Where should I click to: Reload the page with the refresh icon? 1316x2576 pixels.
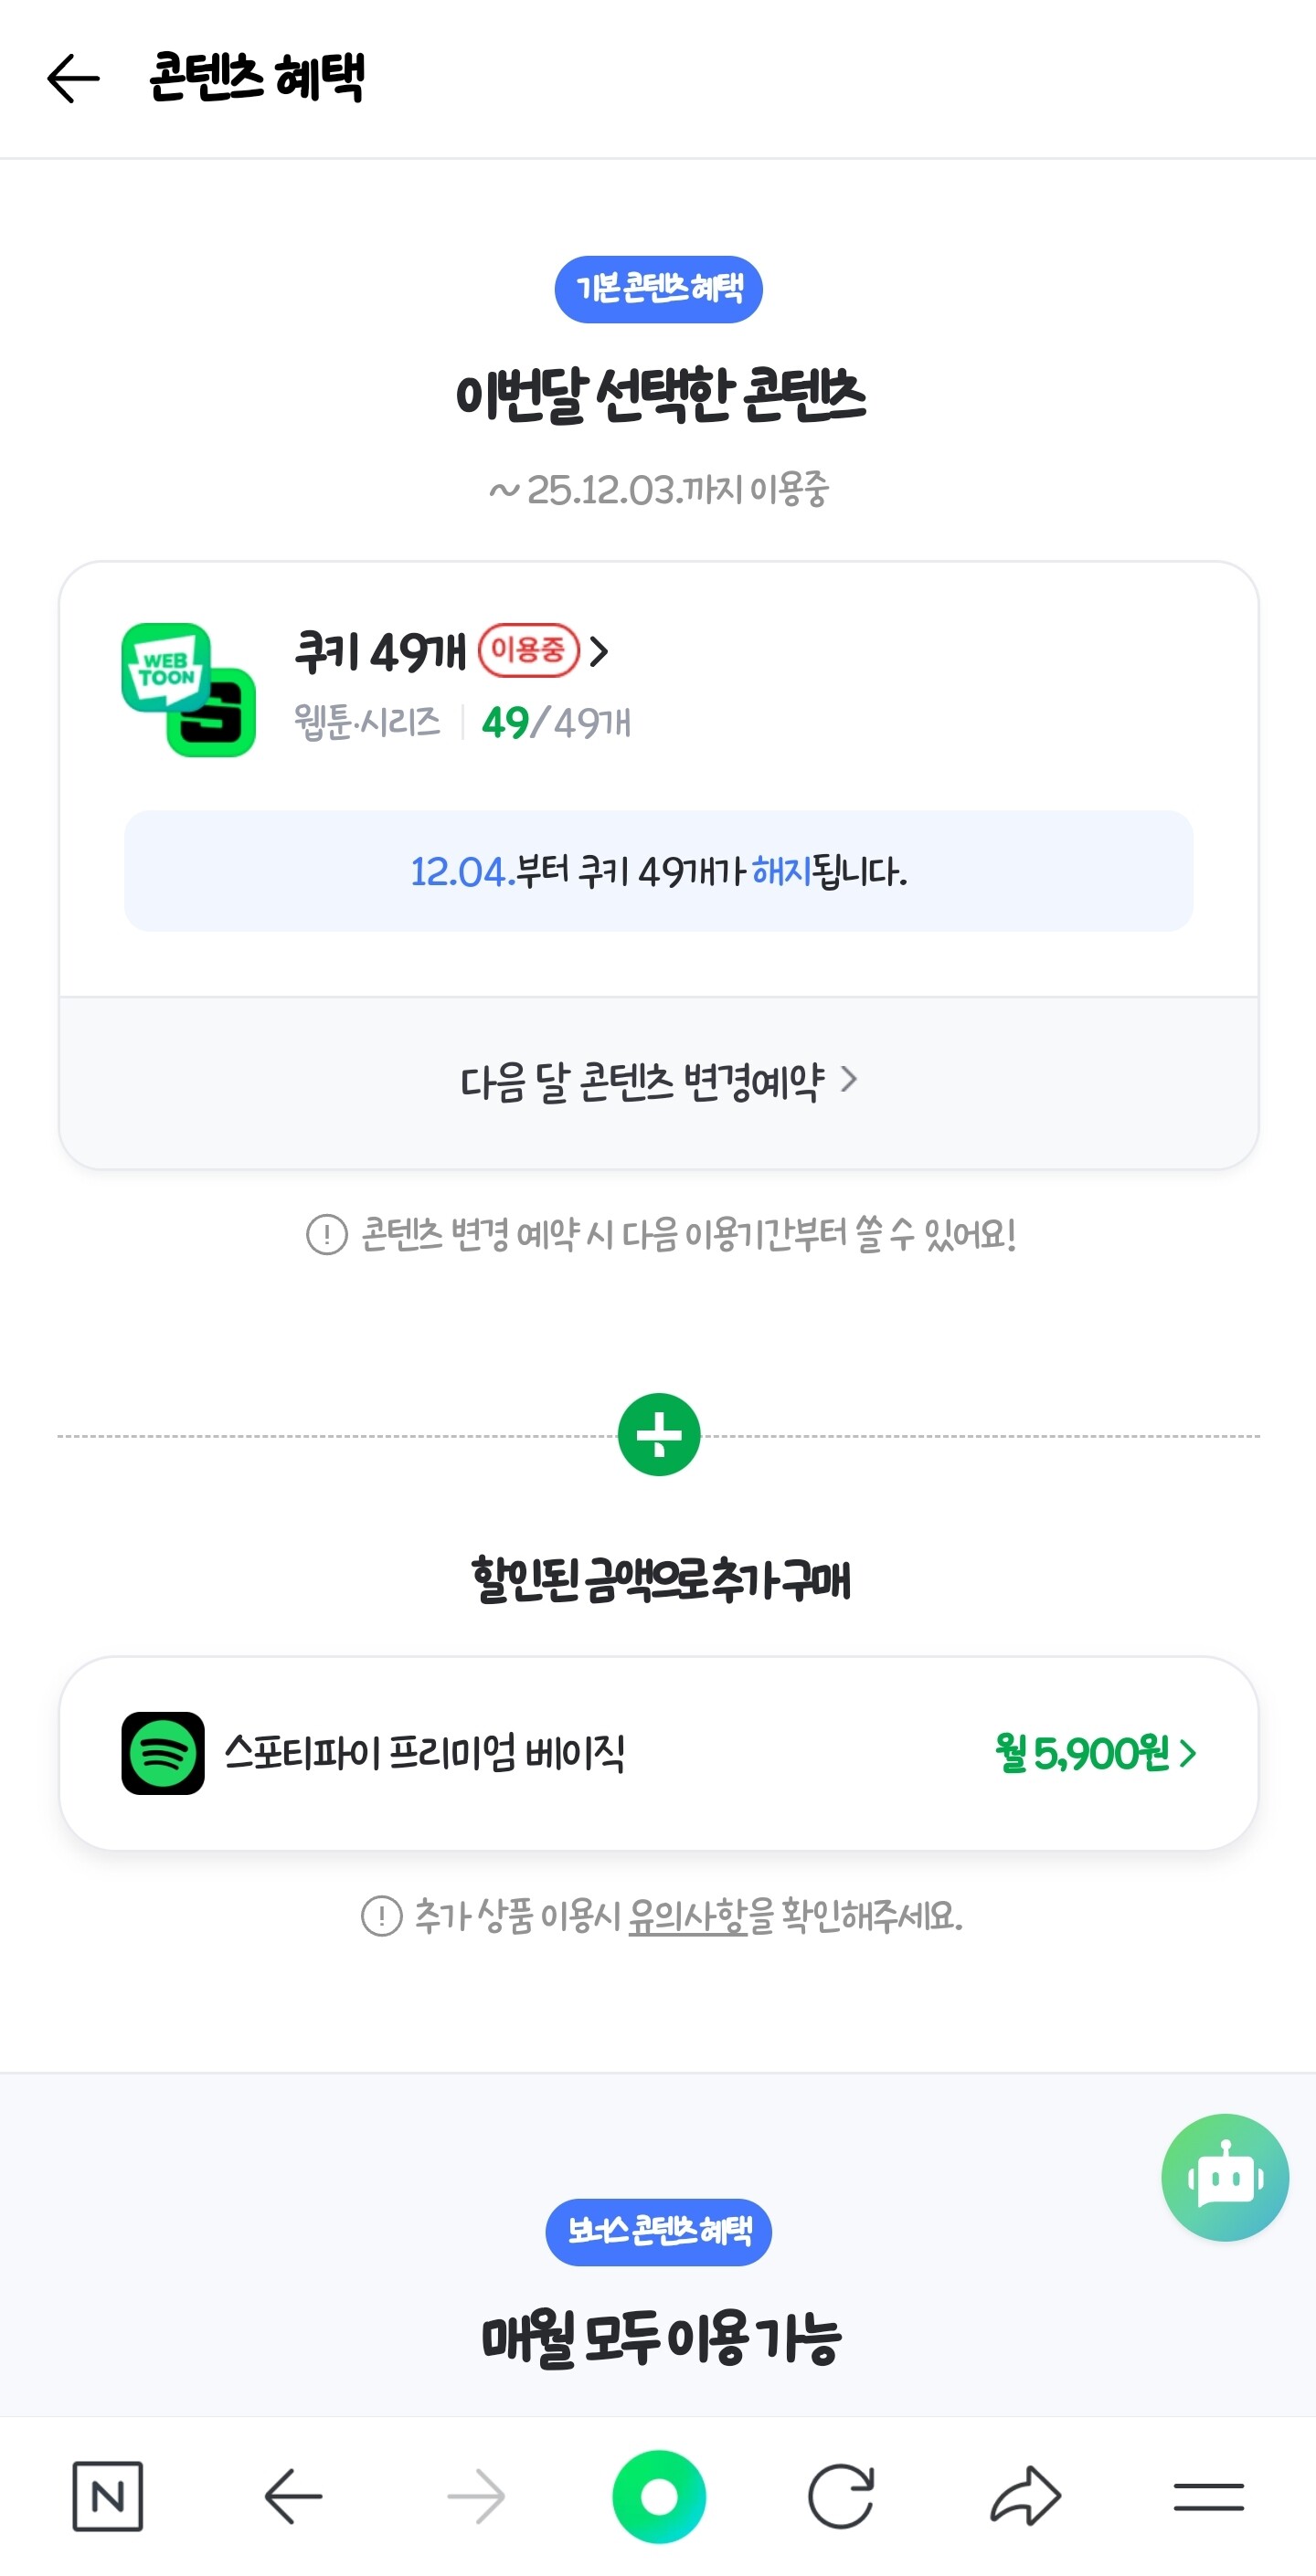tap(841, 2496)
